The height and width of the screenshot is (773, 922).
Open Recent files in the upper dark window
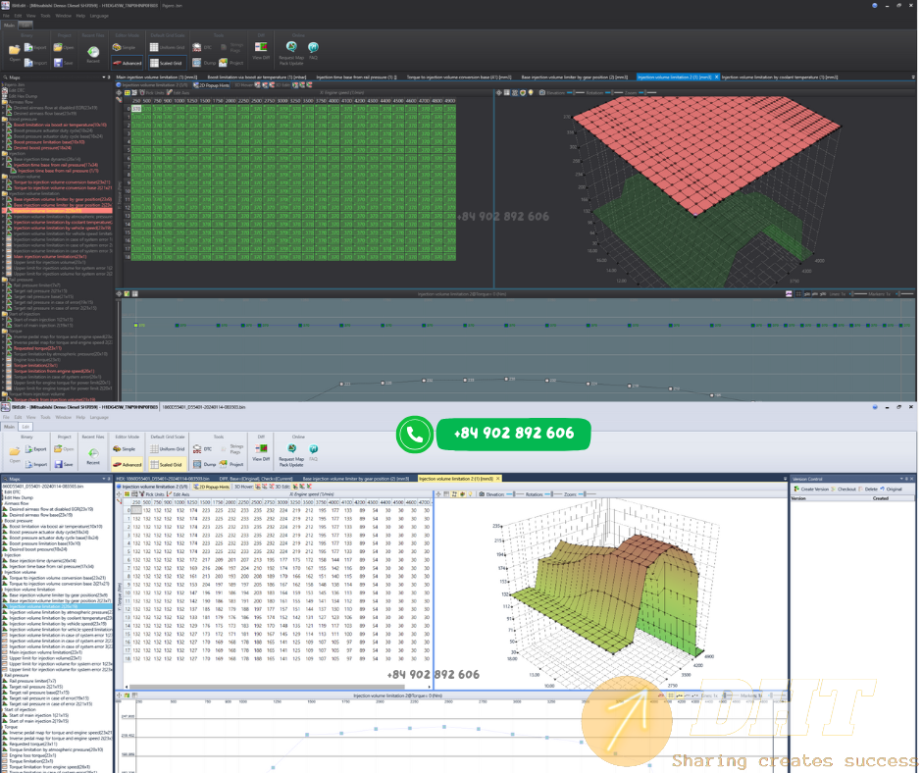coord(93,55)
